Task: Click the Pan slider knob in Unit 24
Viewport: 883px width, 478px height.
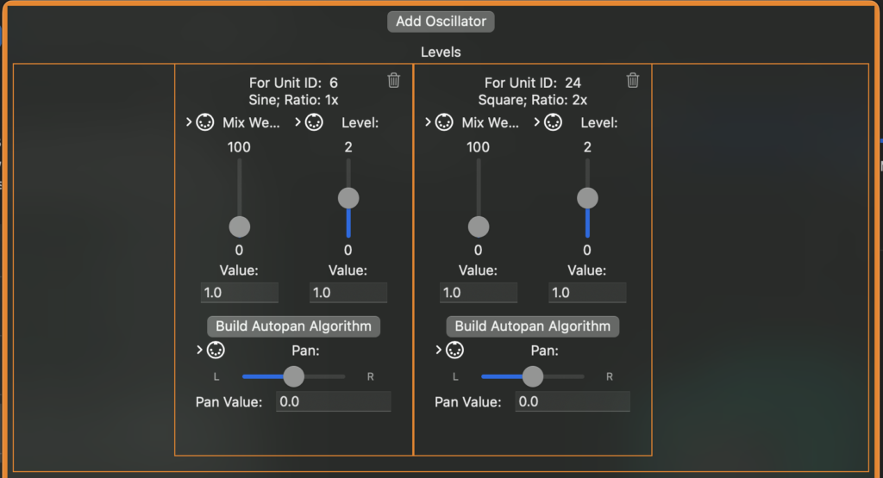Action: (532, 376)
